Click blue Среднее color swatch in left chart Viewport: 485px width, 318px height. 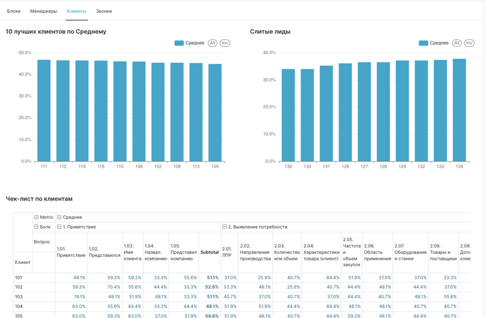coord(179,43)
